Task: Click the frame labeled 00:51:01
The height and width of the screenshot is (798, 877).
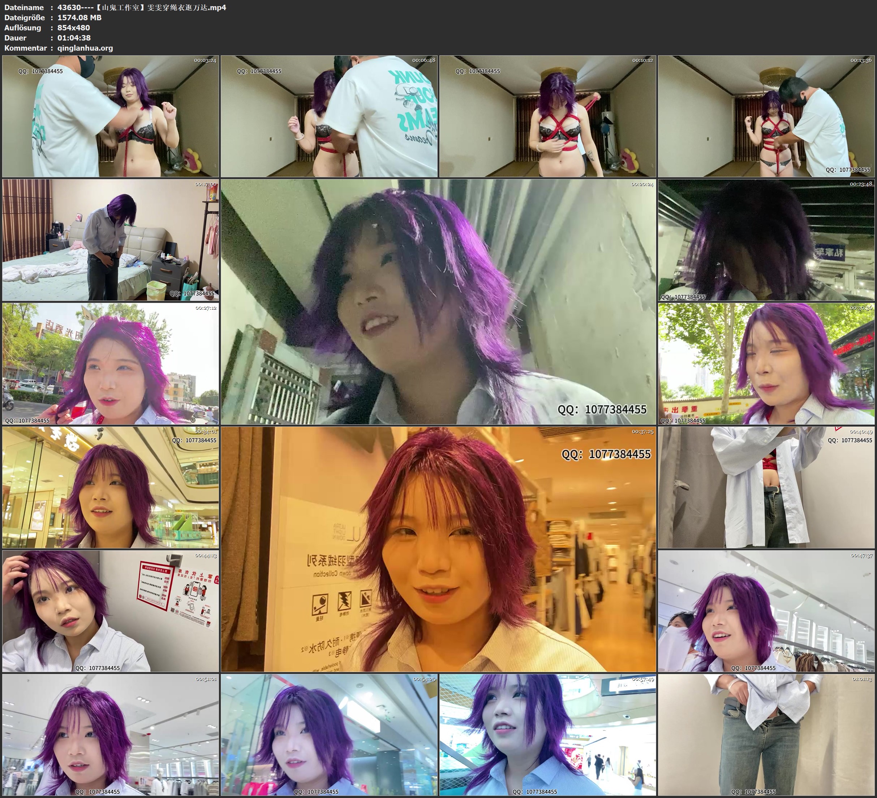Action: [111, 735]
